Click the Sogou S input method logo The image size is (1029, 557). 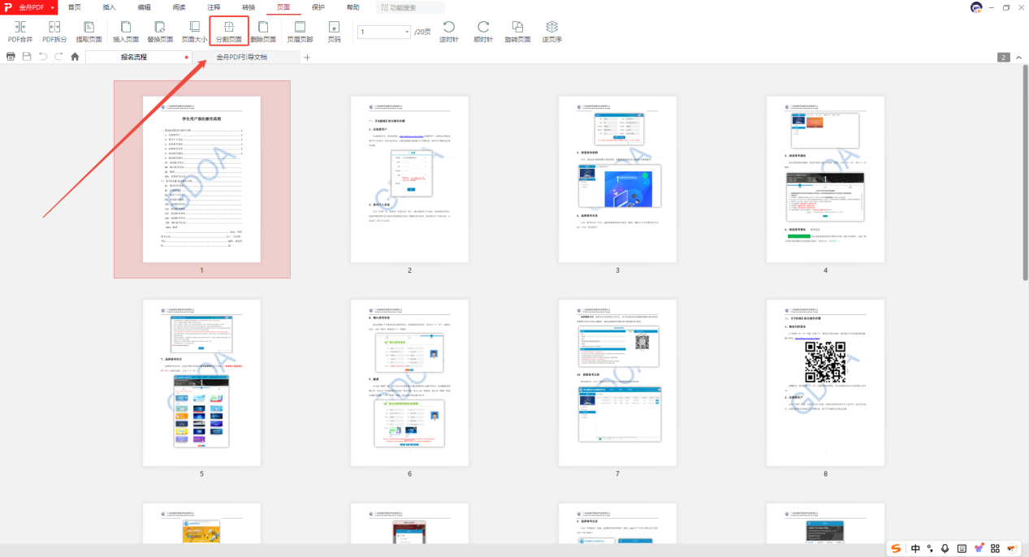tap(897, 549)
